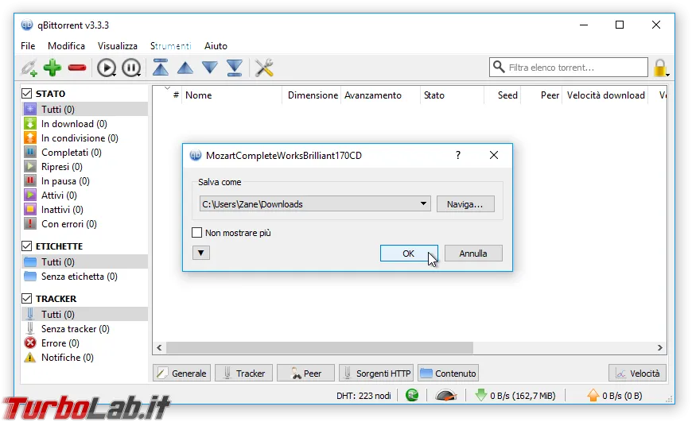This screenshot has width=692, height=422.
Task: Sort by the Dimensione column header
Action: [312, 95]
